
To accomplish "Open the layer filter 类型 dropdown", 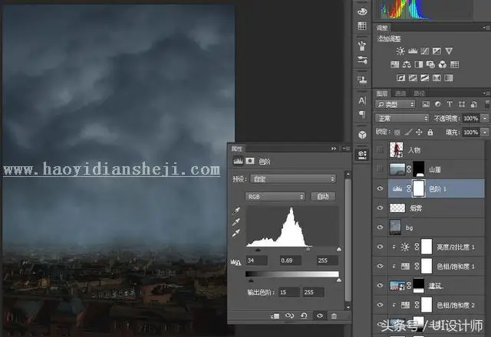I will (x=395, y=104).
